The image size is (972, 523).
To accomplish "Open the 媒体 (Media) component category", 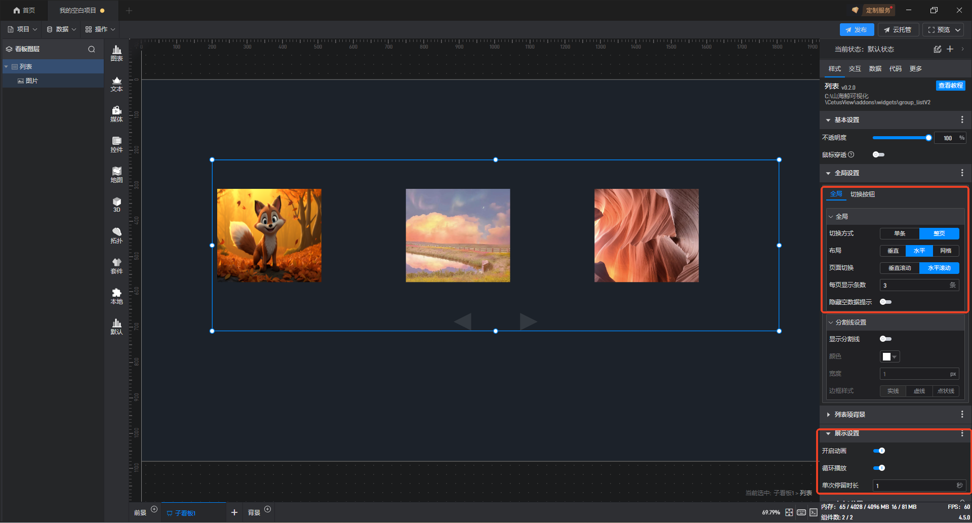I will pyautogui.click(x=116, y=114).
